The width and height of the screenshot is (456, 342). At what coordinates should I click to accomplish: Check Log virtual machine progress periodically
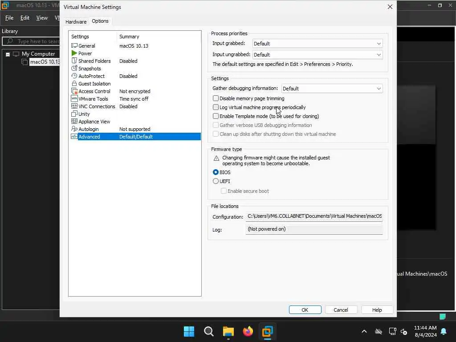(x=216, y=107)
